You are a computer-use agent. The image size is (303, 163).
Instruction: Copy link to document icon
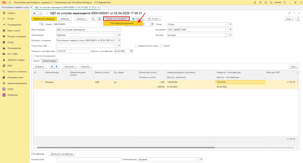click(289, 13)
